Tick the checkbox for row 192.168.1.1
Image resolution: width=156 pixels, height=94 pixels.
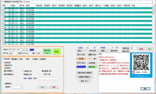[x=3, y=10]
